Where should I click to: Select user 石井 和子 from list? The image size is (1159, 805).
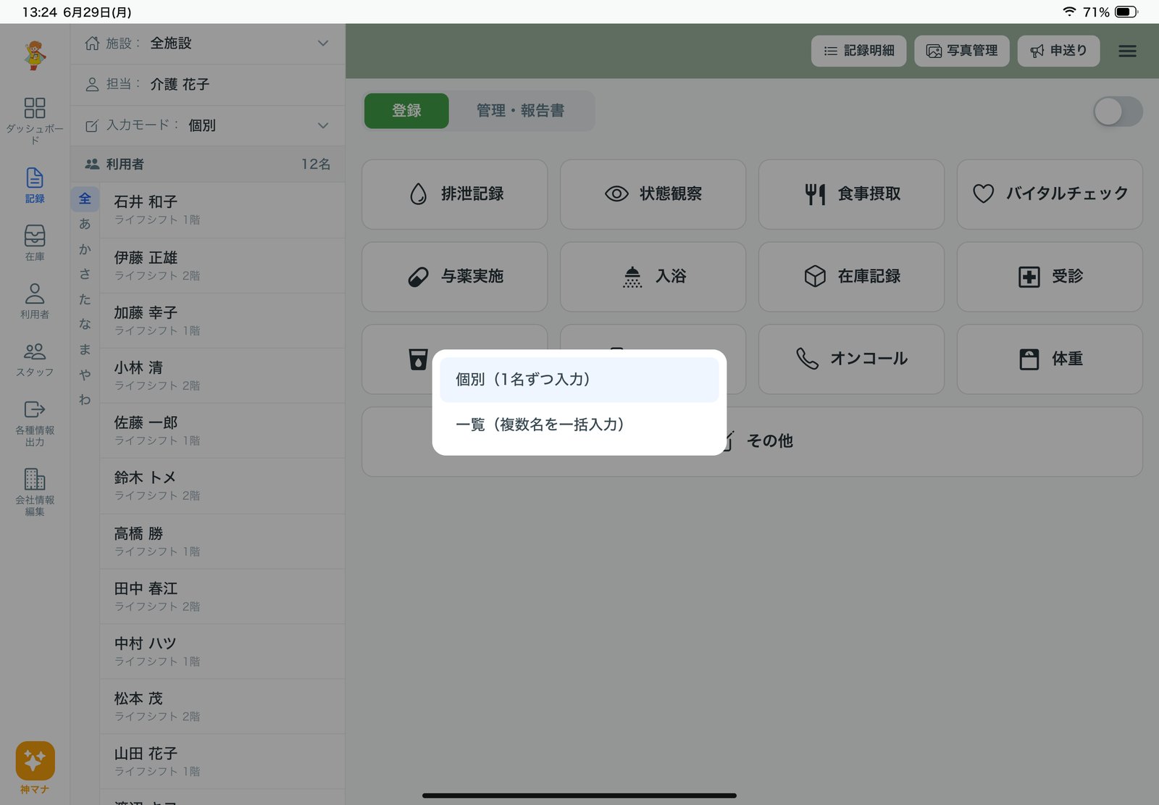[x=222, y=210]
